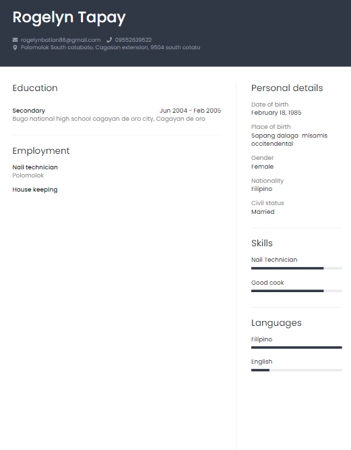The height and width of the screenshot is (450, 351).
Task: Click the Married value
Action: (263, 212)
